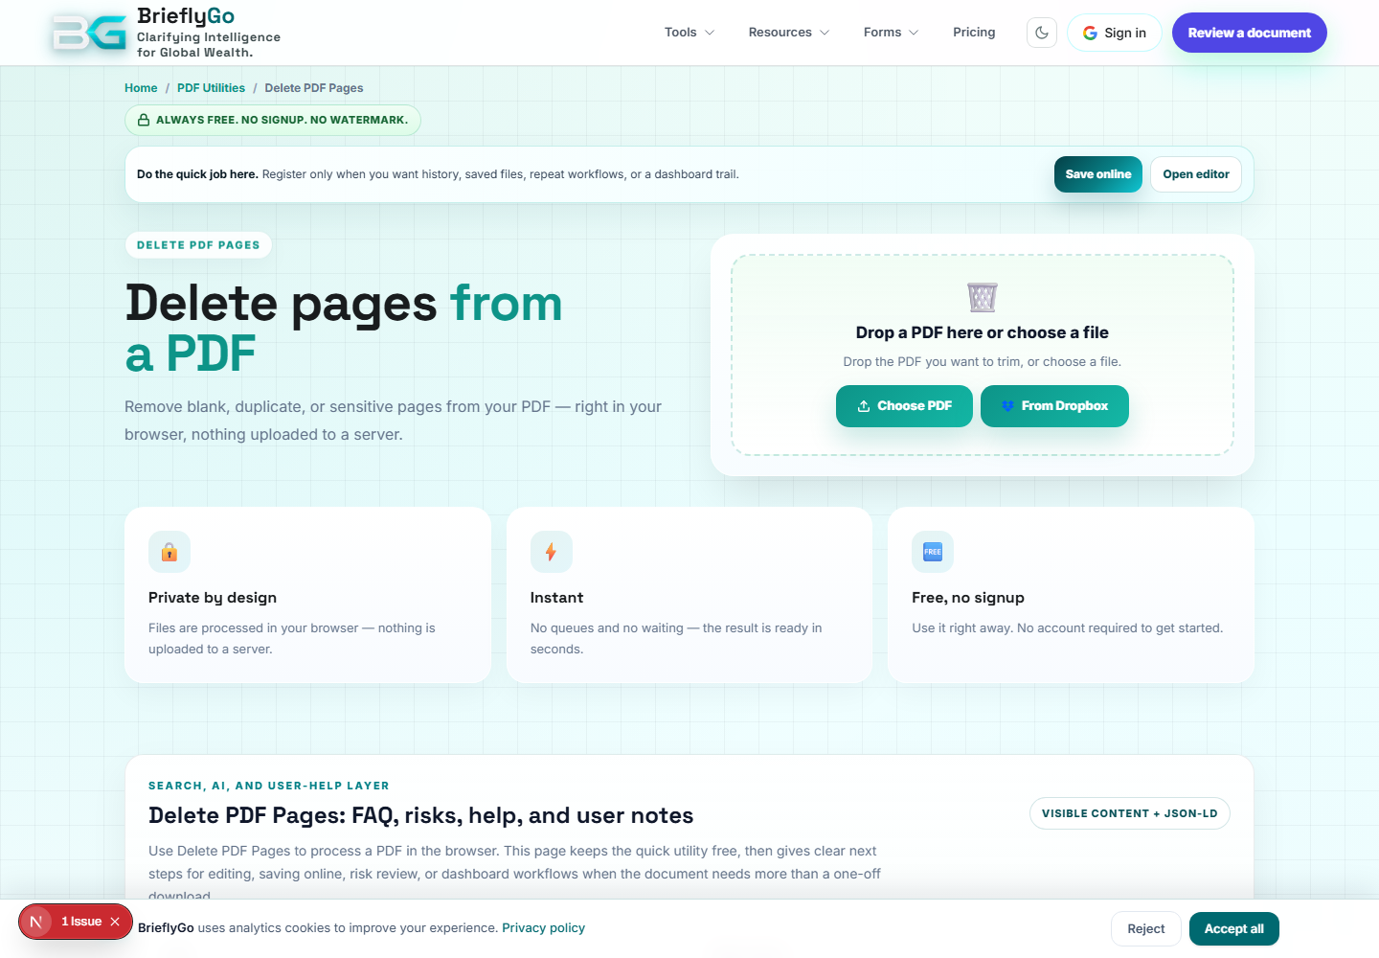Accept all cookies
1379x958 pixels.
[1234, 929]
